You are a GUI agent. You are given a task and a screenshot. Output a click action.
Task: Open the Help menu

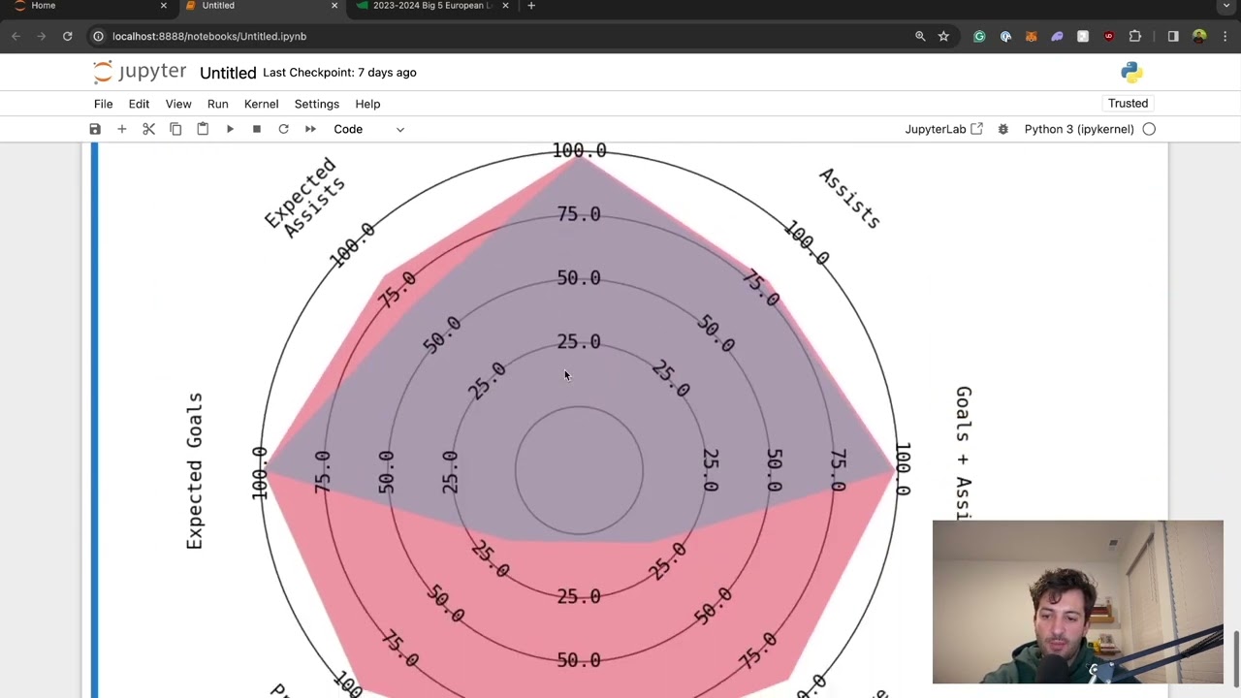(x=367, y=104)
